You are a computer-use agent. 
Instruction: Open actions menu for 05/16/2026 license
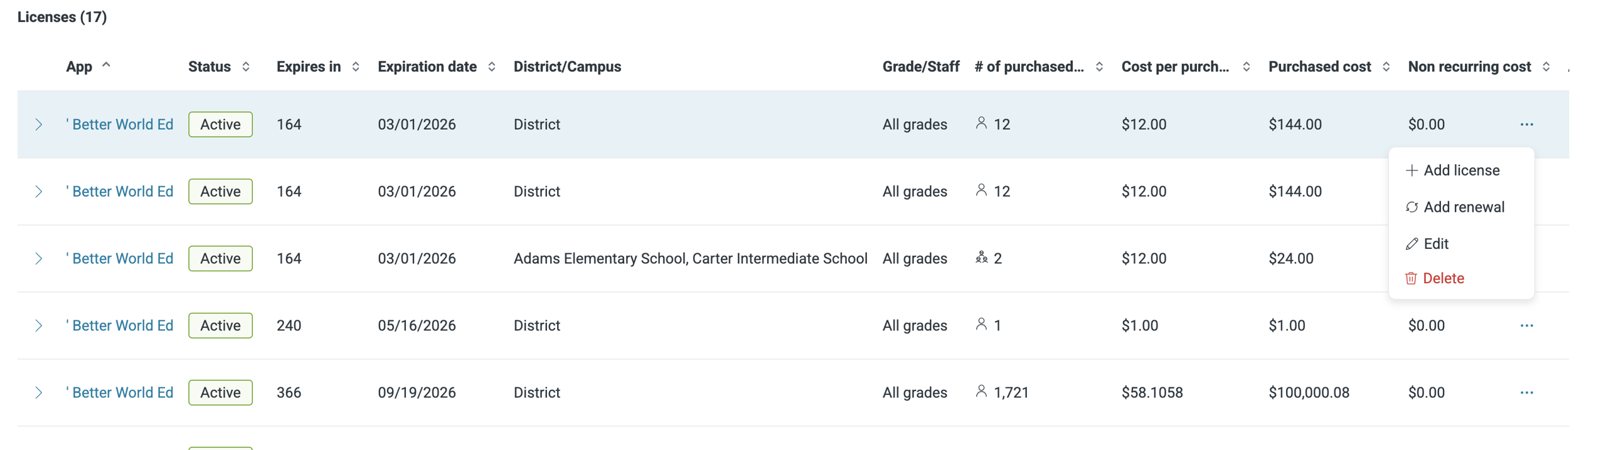(x=1526, y=325)
